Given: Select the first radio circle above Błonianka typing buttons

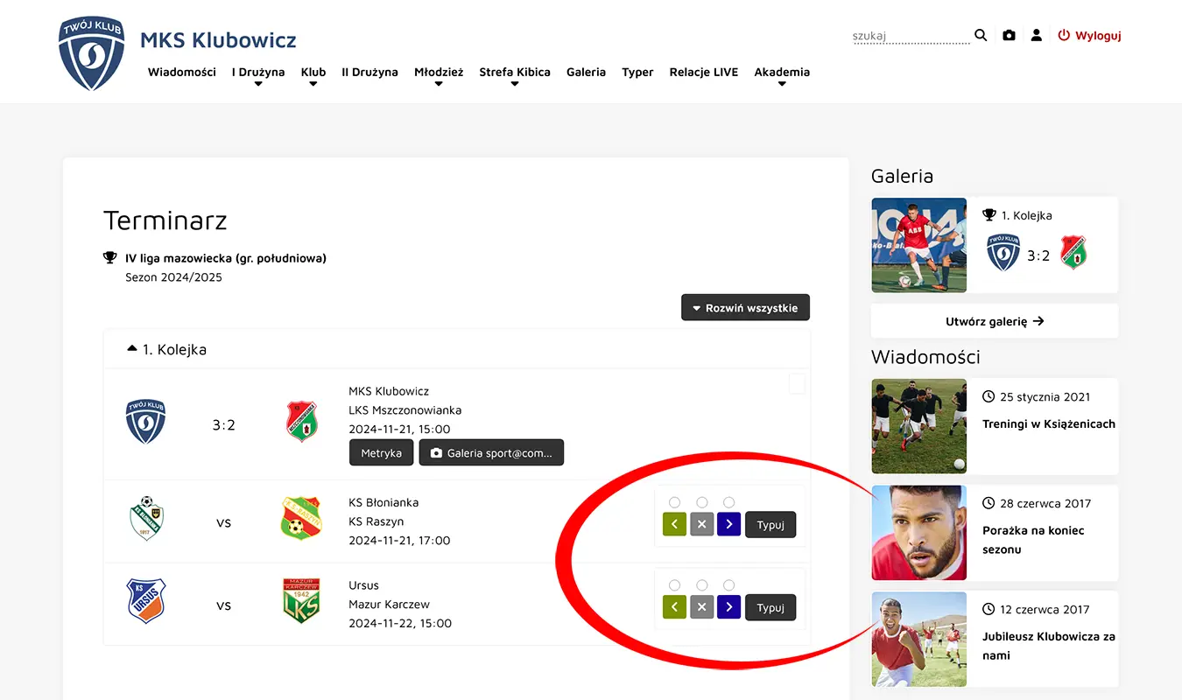Looking at the screenshot, I should tap(674, 502).
